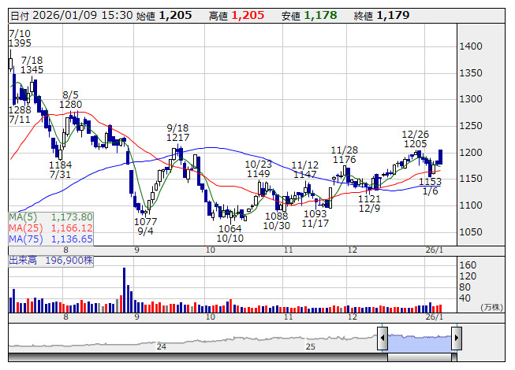Screen dimensions: 515x370
Task: Click the 7/10 peak label of 1395
Action: point(20,43)
